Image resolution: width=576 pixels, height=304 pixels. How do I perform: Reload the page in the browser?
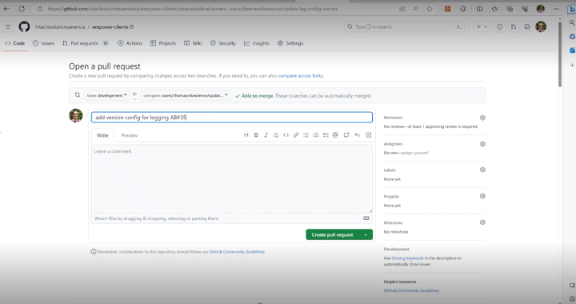(22, 9)
